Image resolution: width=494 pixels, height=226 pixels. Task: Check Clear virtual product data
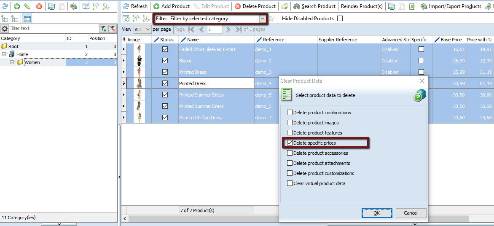(x=290, y=183)
